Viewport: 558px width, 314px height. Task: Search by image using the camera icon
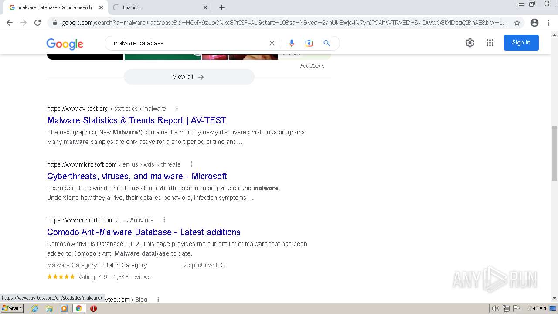(x=309, y=43)
